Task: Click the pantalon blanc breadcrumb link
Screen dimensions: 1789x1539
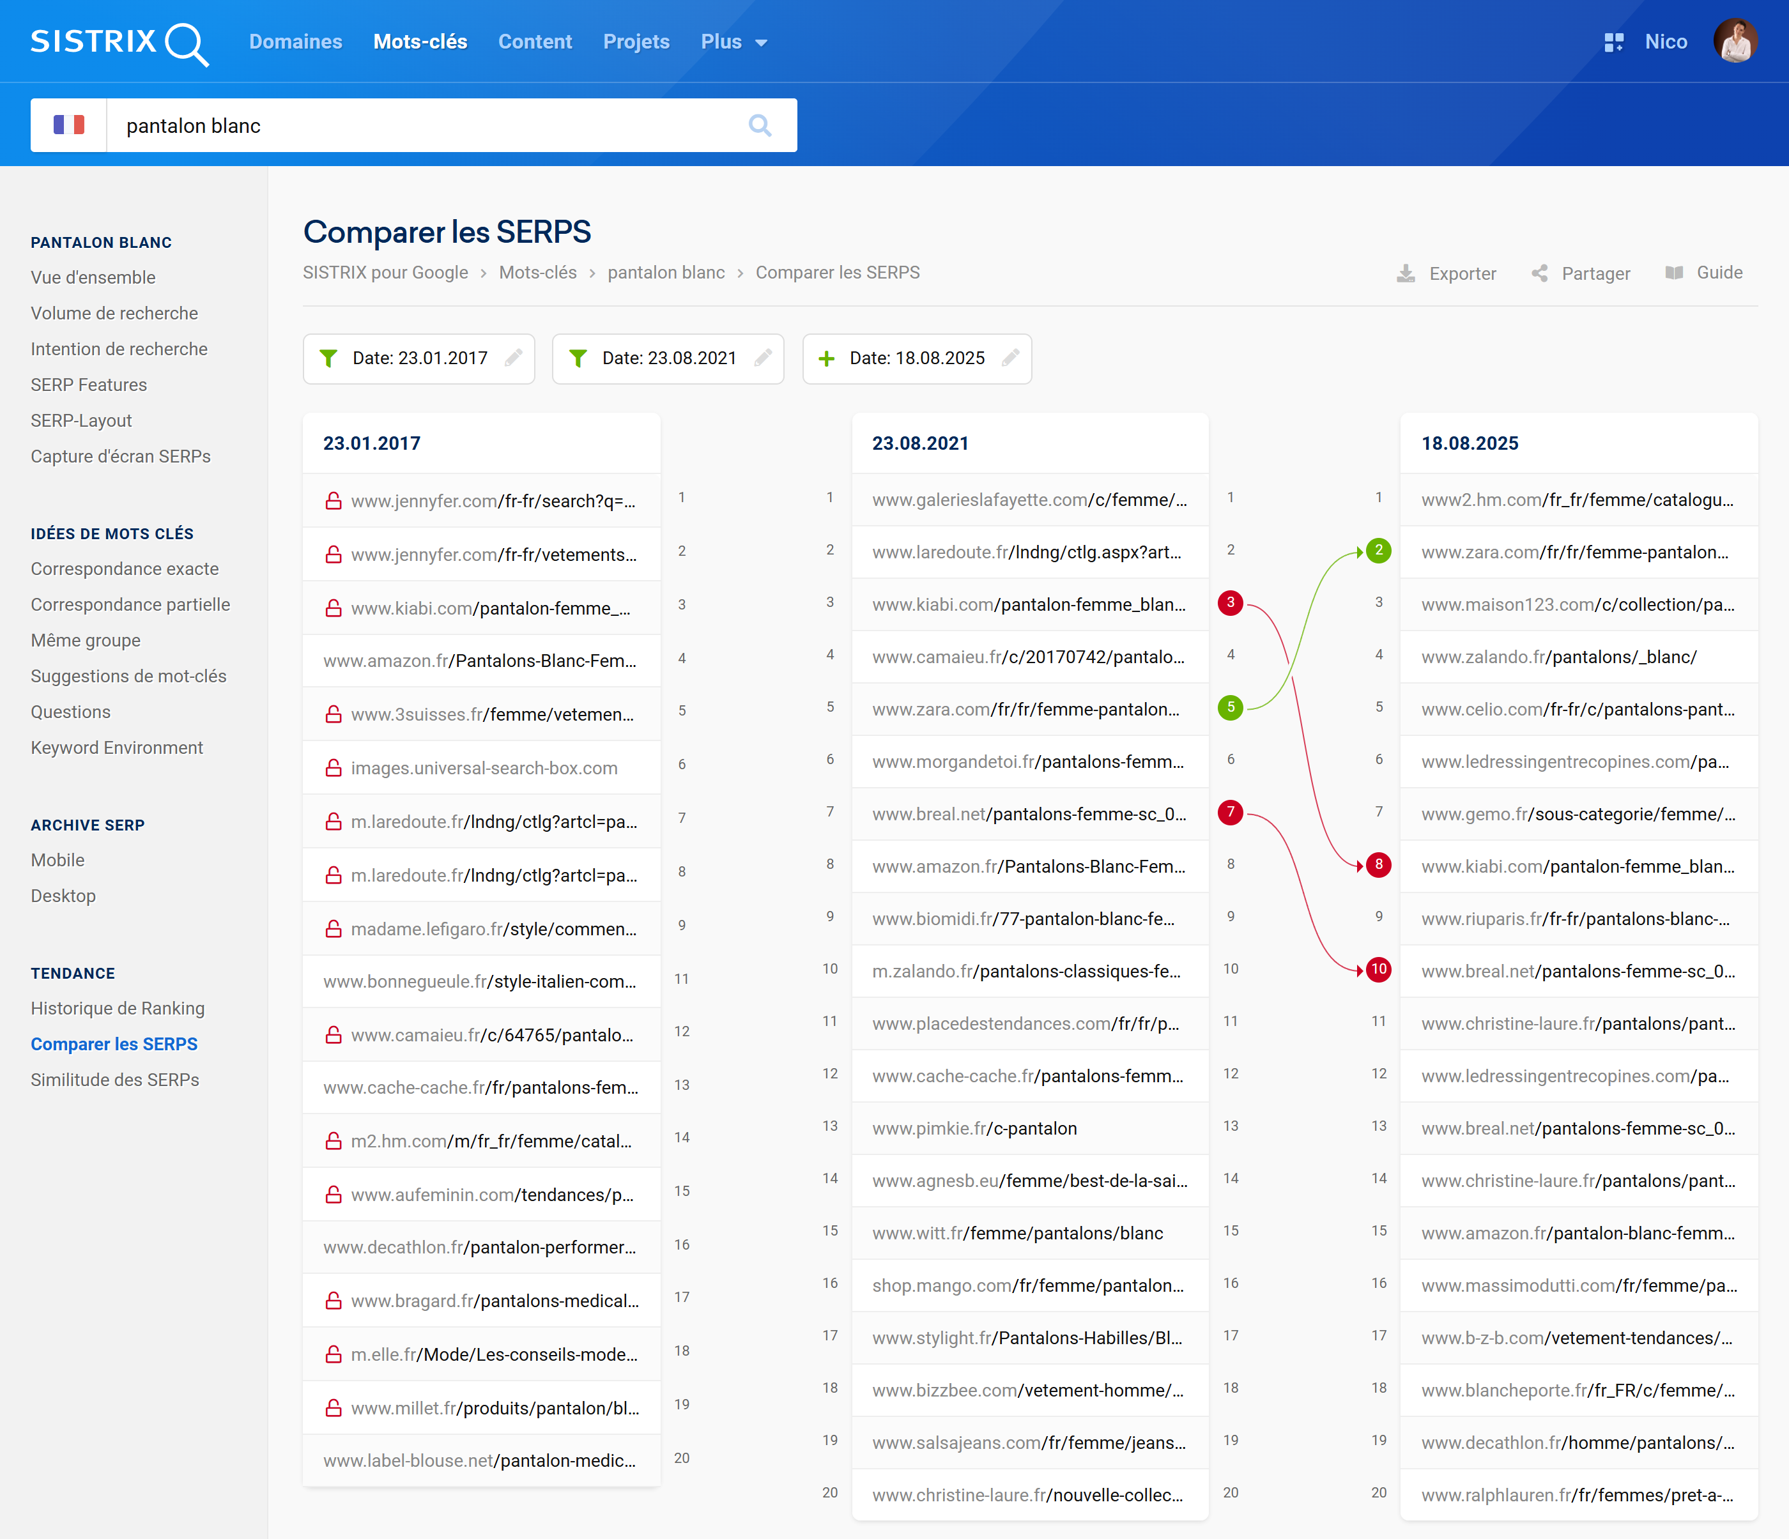Action: 666,273
